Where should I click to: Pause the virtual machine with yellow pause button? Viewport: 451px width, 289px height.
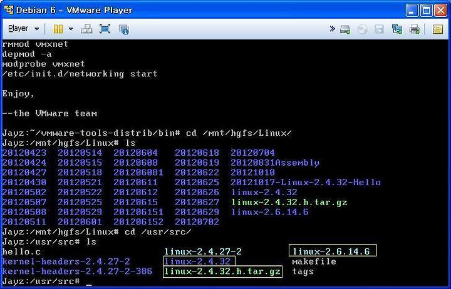58,29
